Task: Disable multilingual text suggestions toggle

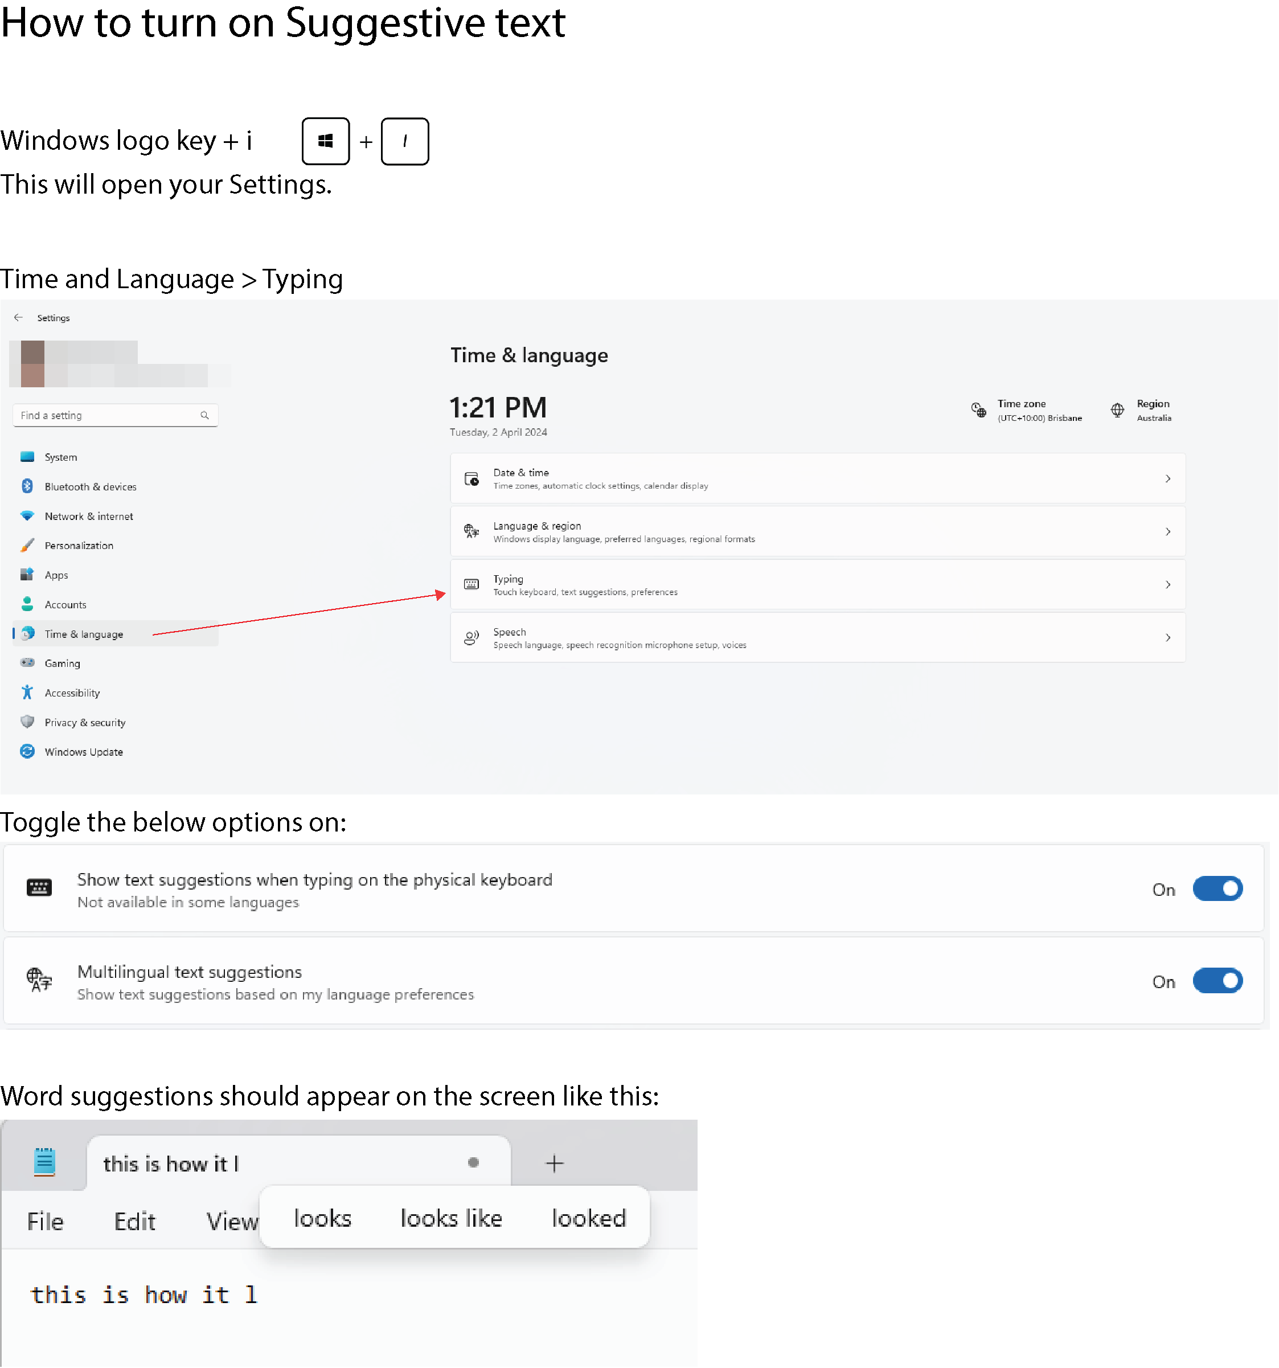Action: pyautogui.click(x=1216, y=981)
